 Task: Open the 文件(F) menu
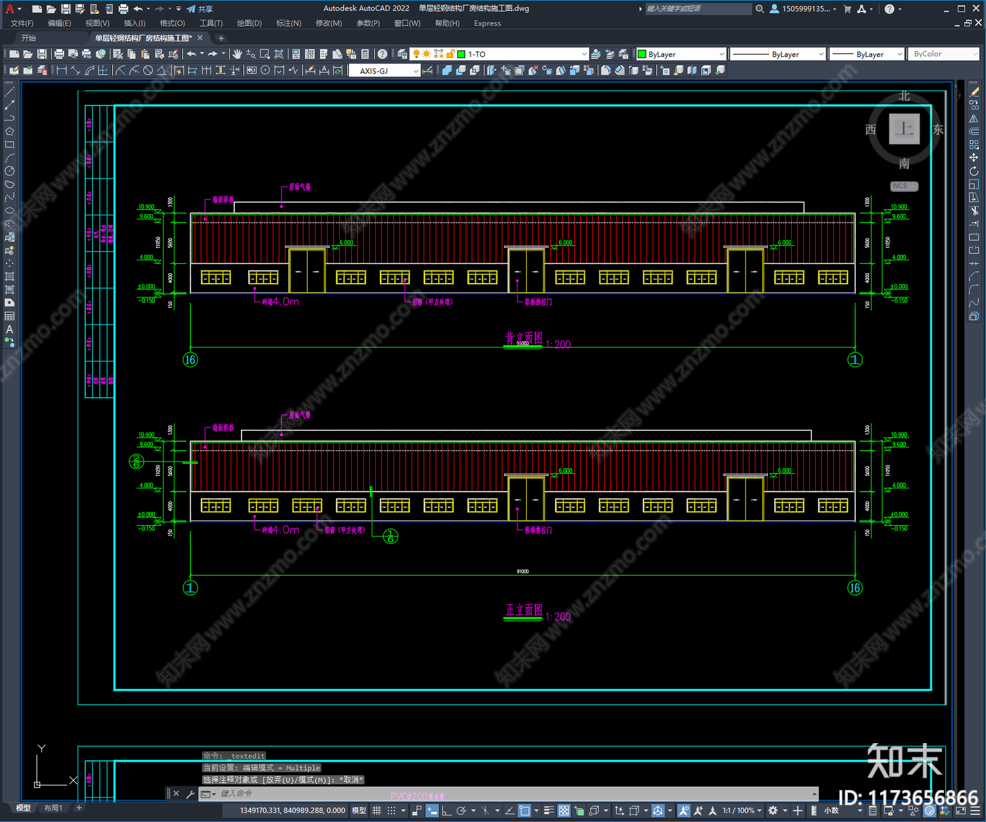point(22,23)
